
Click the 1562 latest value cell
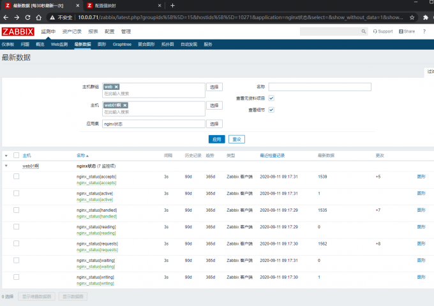point(322,244)
